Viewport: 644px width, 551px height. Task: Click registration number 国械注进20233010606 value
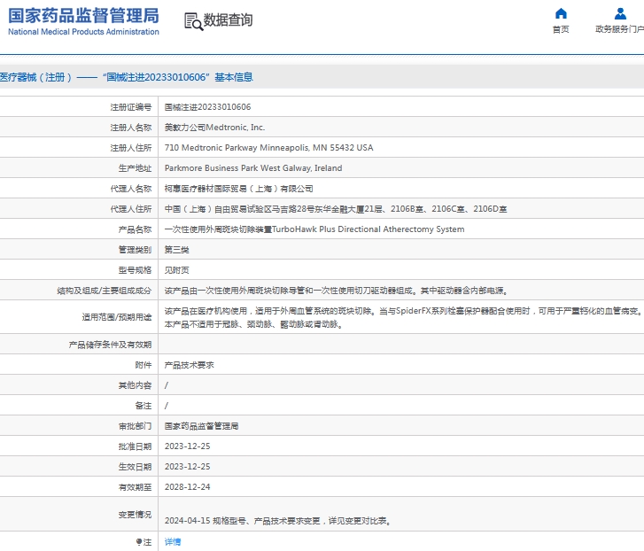[207, 107]
